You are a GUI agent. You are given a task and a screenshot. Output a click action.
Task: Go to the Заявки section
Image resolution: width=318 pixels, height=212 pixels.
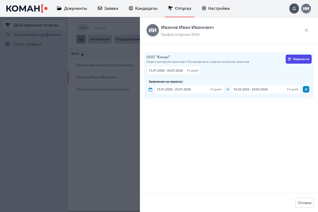click(108, 8)
